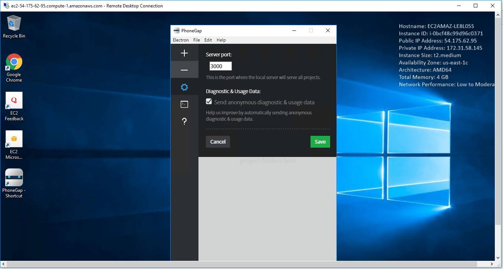Open settings with the blue gear icon
The image size is (503, 269).
coord(184,87)
